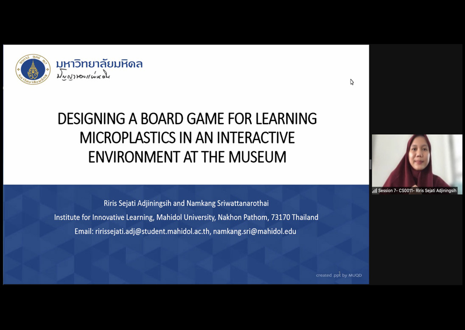Click 'Institute for Innovative Learning' affiliation text
The image size is (465, 330).
click(x=104, y=217)
